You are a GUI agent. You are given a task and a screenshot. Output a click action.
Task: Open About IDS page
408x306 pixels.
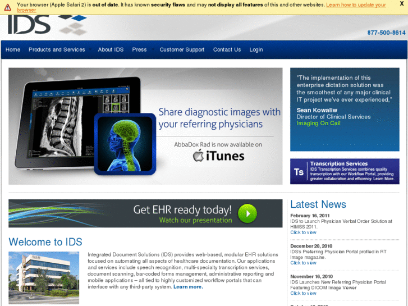[x=111, y=49]
